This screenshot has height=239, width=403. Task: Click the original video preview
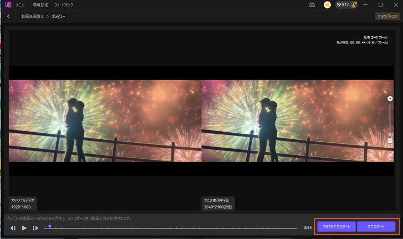tap(105, 121)
